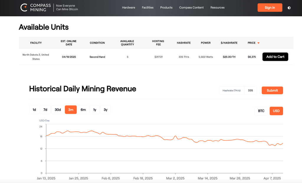This screenshot has height=183, width=302.
Task: Click the Hashrate (TH/s) input field
Action: [x=250, y=90]
